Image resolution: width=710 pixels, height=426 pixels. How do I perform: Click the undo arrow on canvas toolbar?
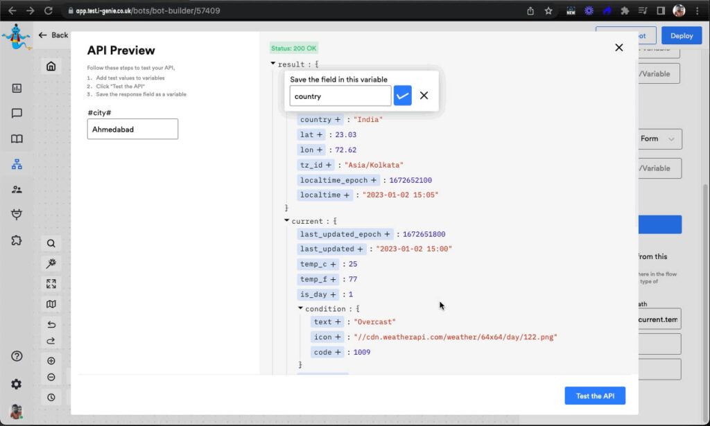point(51,324)
